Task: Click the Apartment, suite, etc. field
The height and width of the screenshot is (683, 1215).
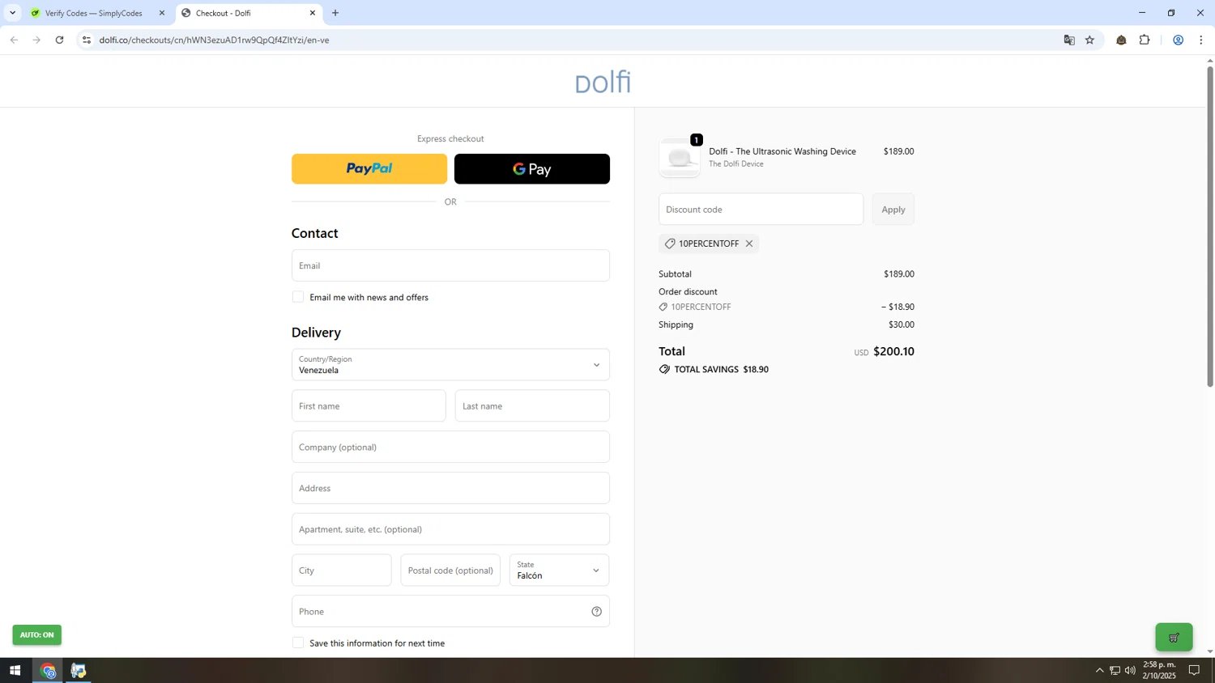Action: 450,529
